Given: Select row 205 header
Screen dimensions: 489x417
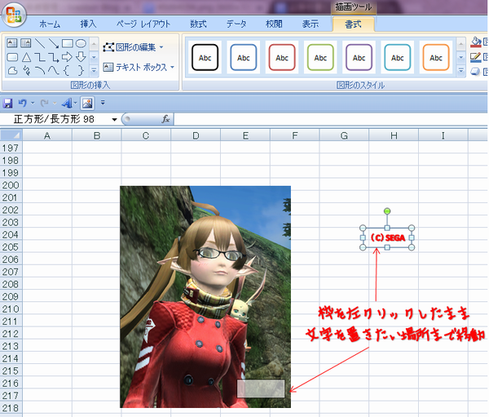Looking at the screenshot, I should [x=11, y=247].
